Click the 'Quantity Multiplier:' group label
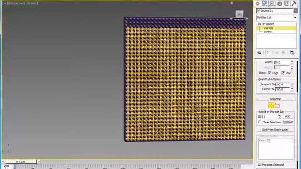301x169 pixels. tap(269, 79)
